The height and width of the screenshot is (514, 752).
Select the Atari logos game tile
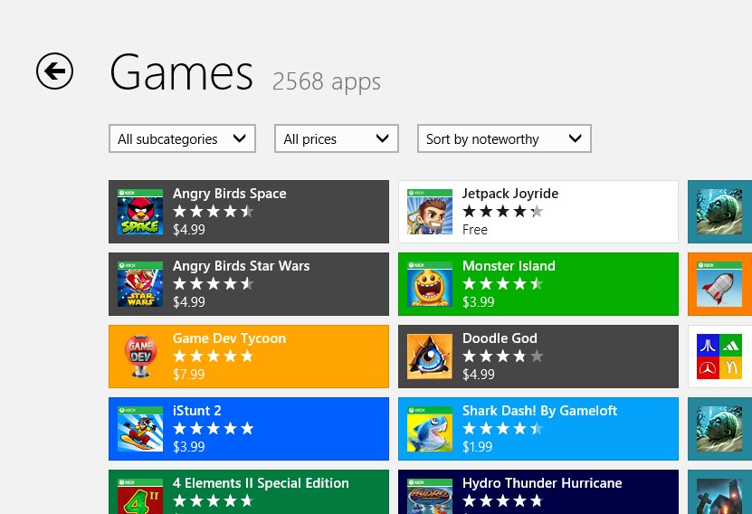(x=719, y=357)
